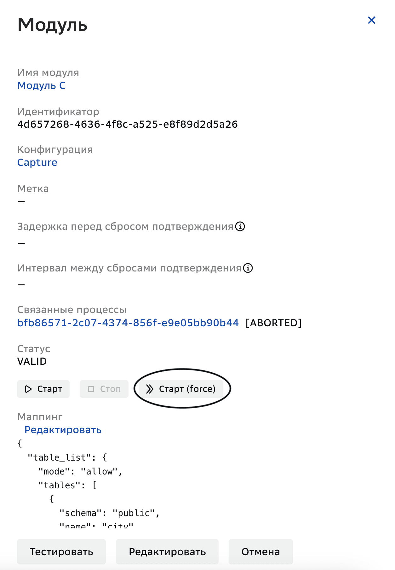Open linked process bfb86571-2c07-4374-856f-e9e05bb90b44
This screenshot has width=395, height=570.
point(128,323)
